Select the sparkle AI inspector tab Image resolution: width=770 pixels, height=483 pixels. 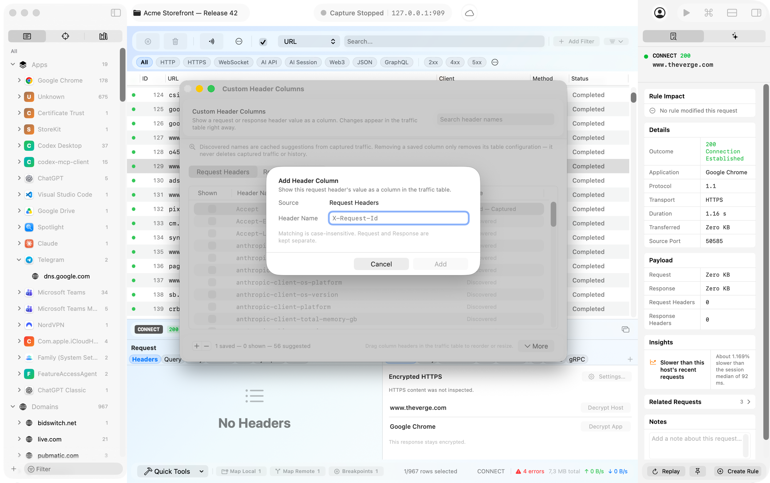coord(735,36)
